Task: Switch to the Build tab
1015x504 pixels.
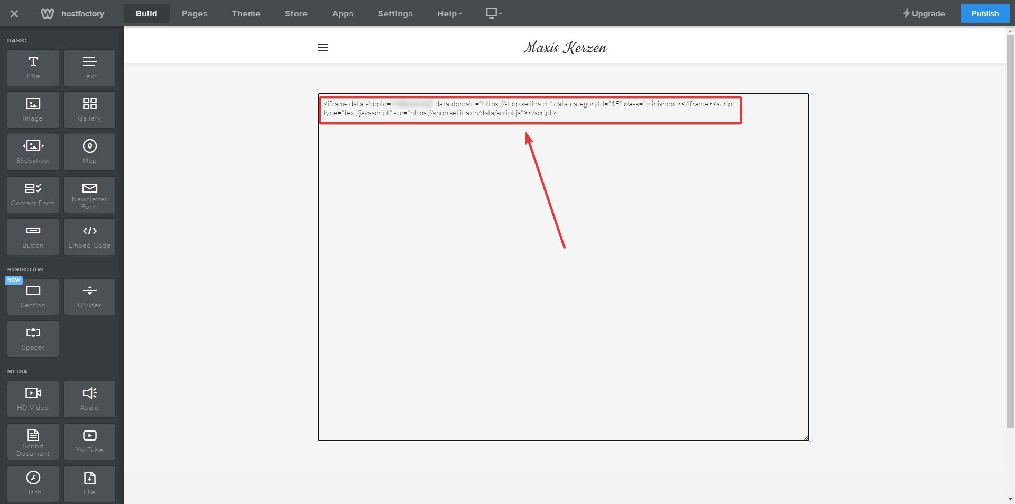Action: (x=146, y=14)
